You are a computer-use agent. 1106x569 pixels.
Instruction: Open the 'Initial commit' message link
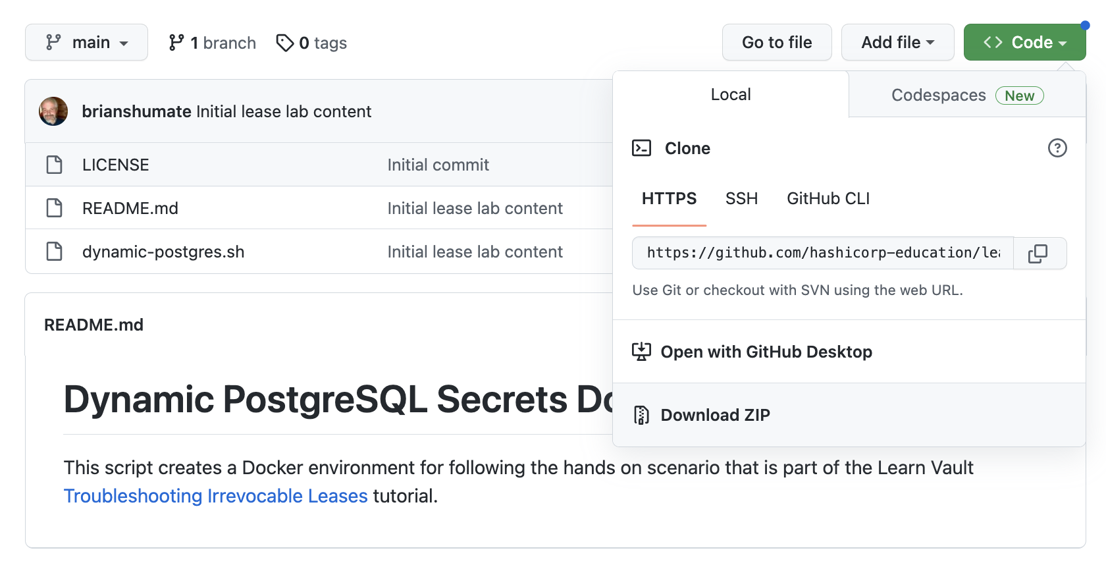438,165
